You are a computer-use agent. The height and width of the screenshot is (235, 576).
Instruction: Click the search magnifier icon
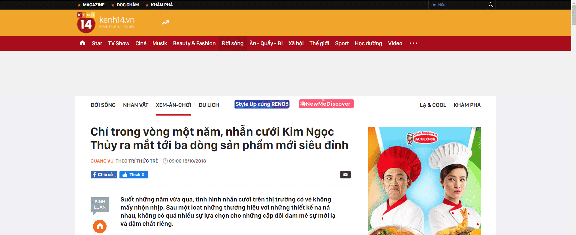pos(491,5)
